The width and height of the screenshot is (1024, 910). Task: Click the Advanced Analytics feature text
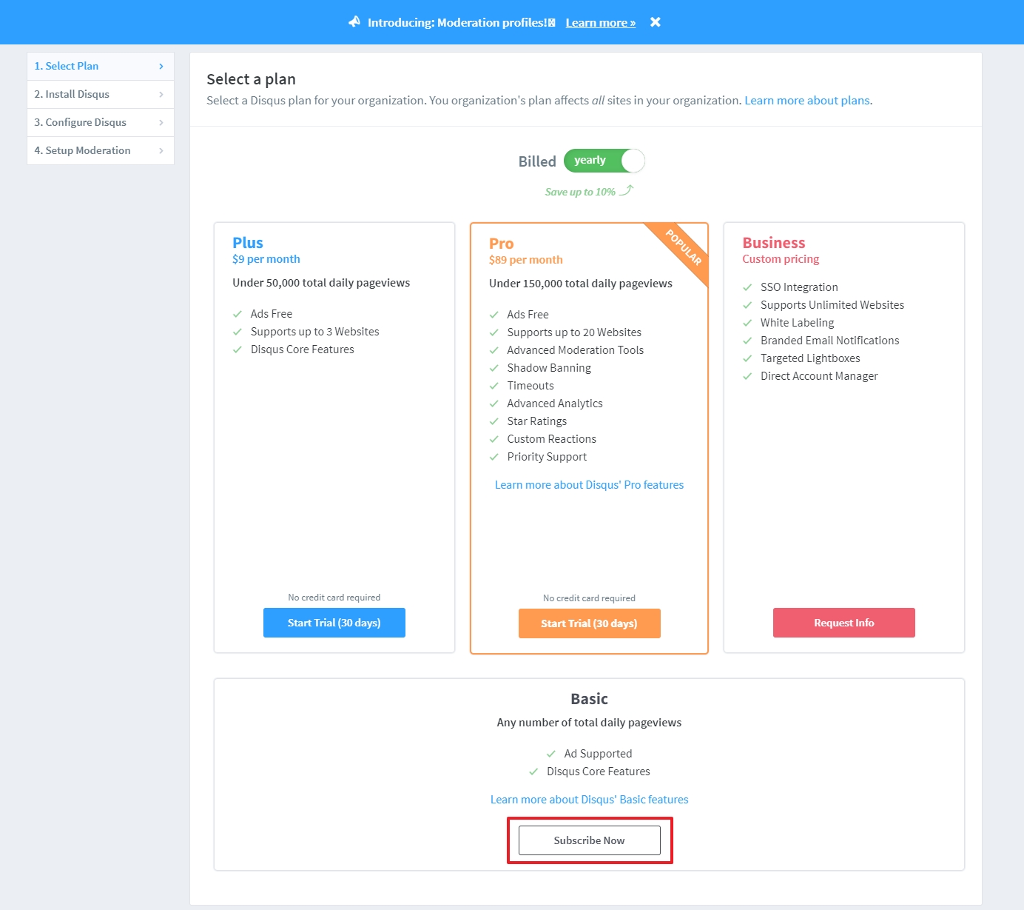[555, 404]
